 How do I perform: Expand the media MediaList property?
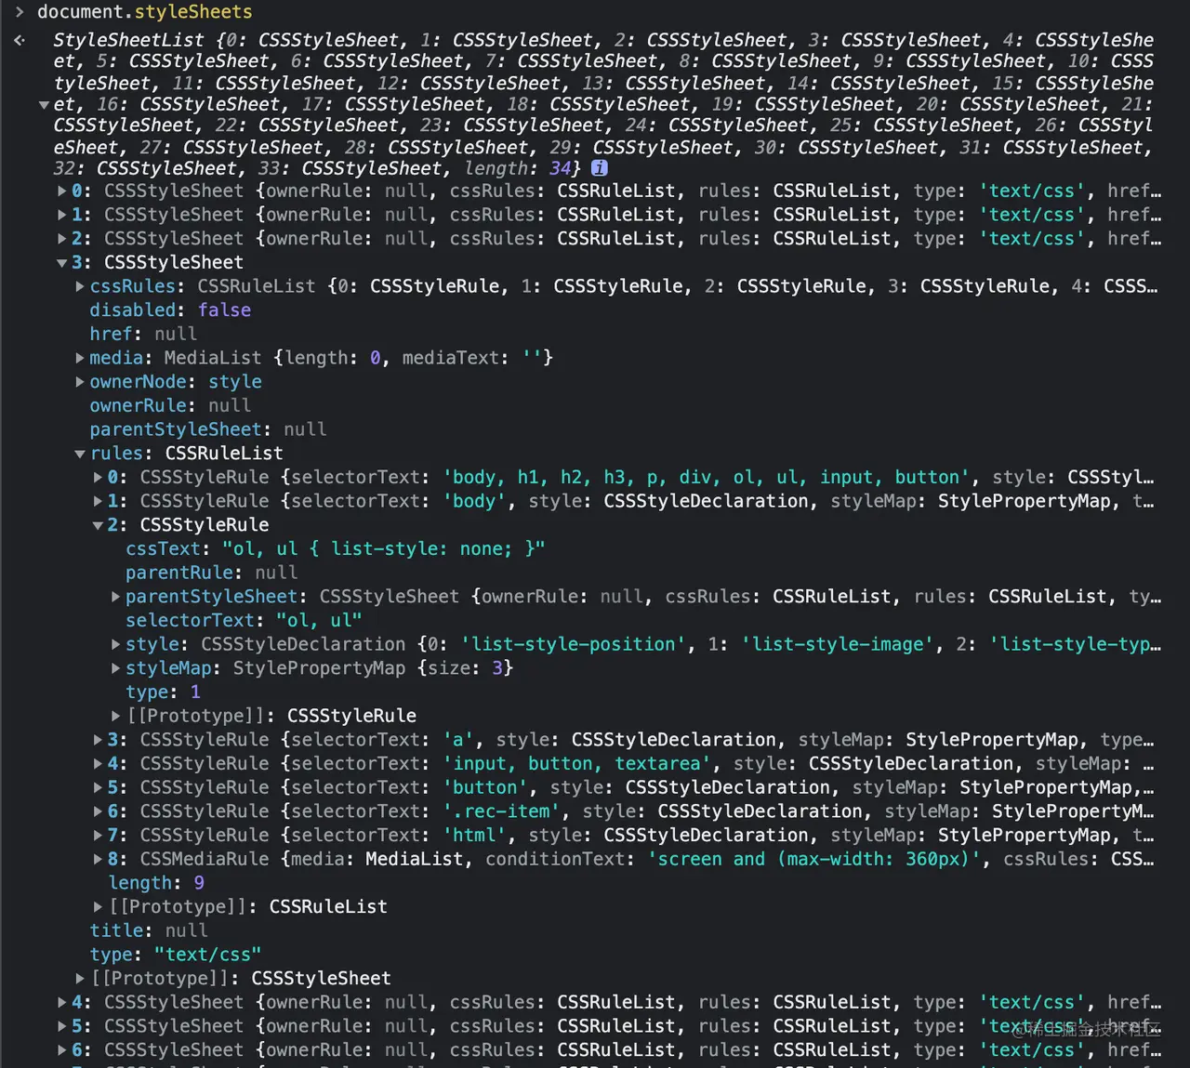[x=80, y=358]
